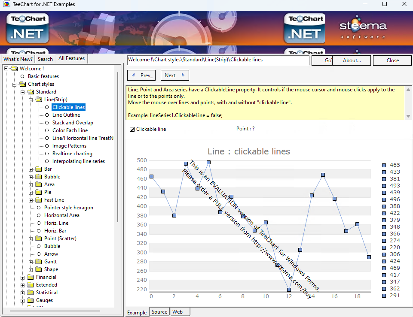This screenshot has width=413, height=317.
Task: Click the Financial folder icon
Action: [31, 277]
